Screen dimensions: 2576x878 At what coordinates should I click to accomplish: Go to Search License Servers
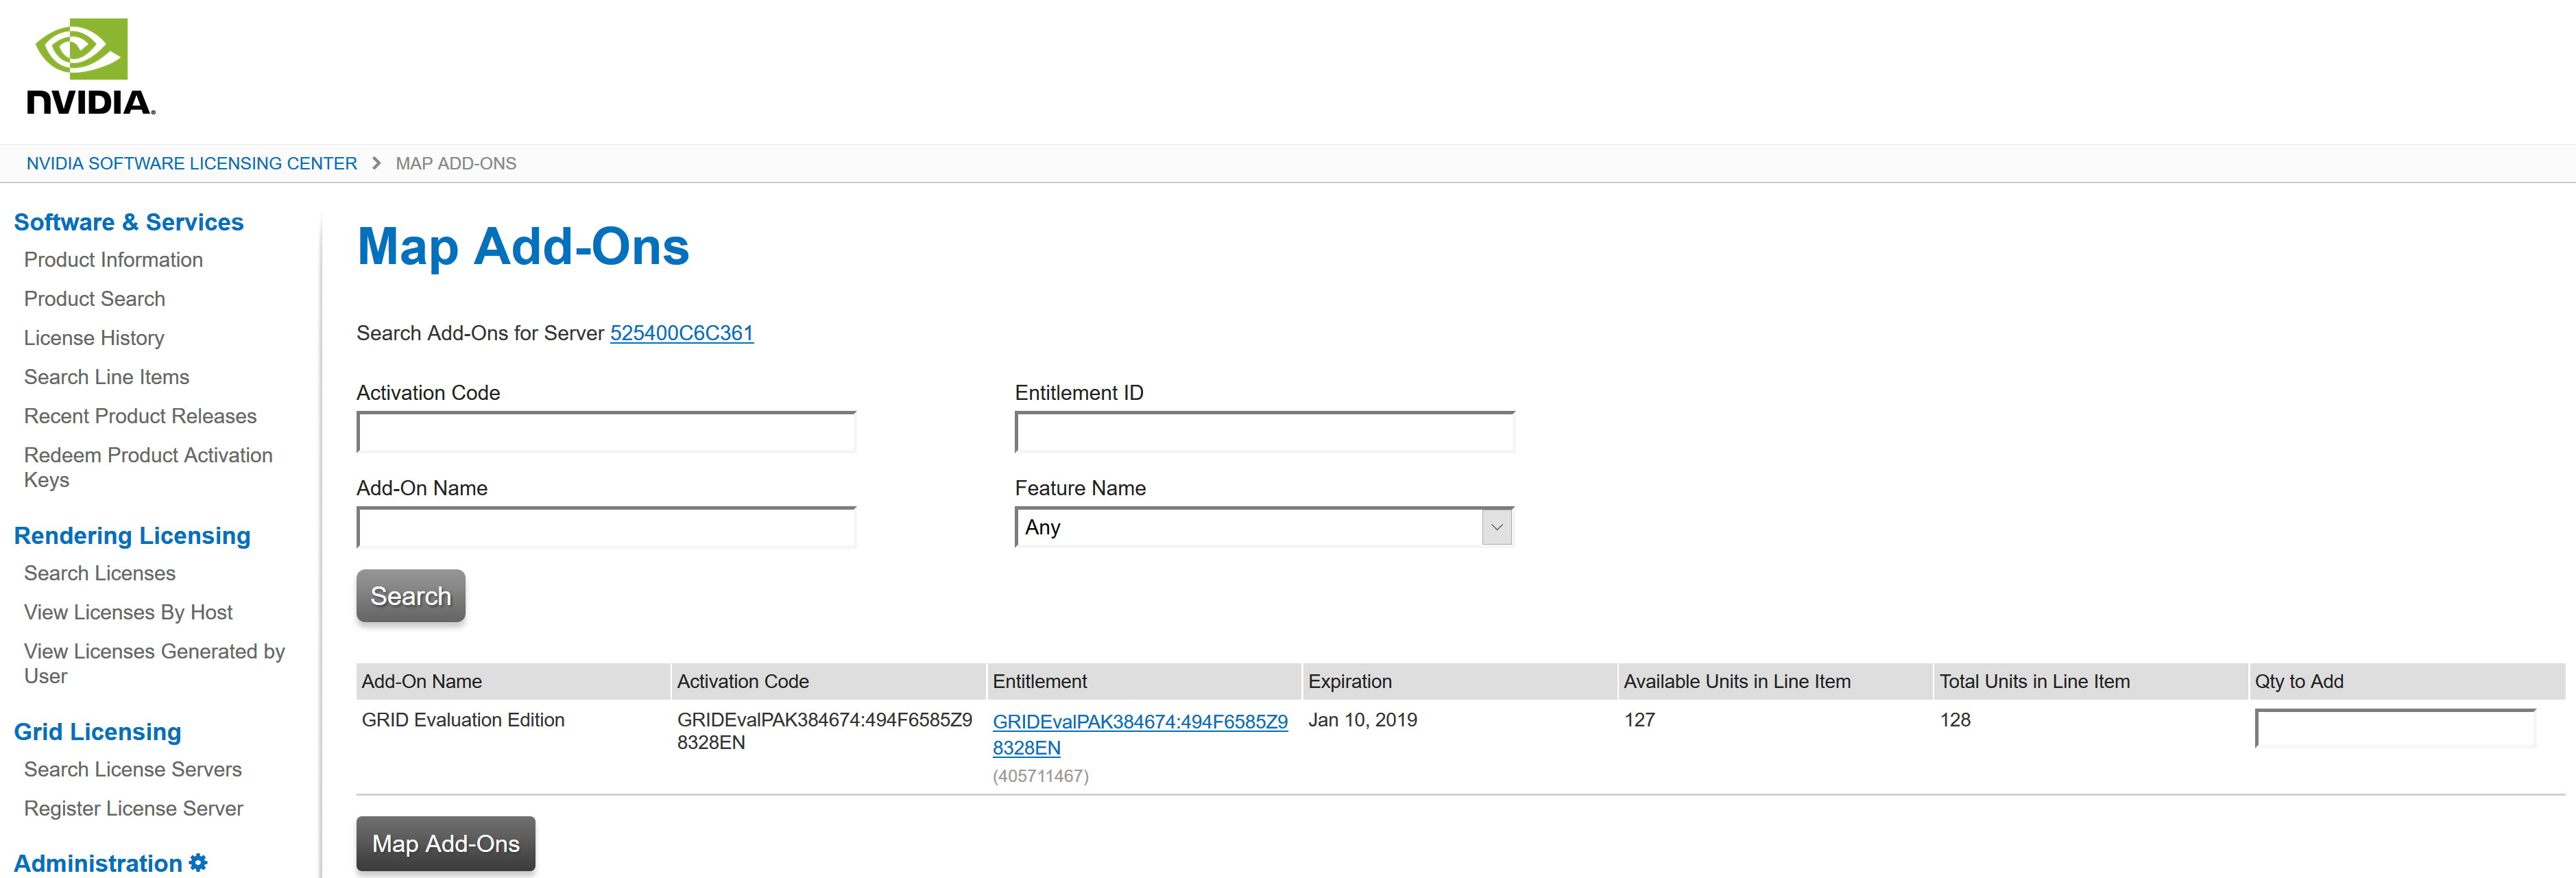tap(133, 769)
